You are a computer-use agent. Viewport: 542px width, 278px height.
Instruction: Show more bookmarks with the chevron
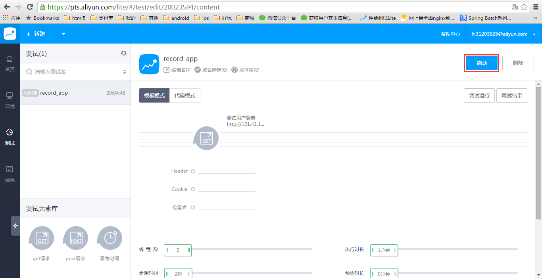click(536, 18)
